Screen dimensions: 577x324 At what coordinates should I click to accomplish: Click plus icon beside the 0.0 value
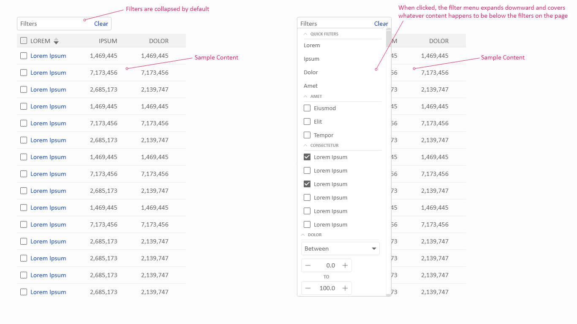[x=345, y=265]
